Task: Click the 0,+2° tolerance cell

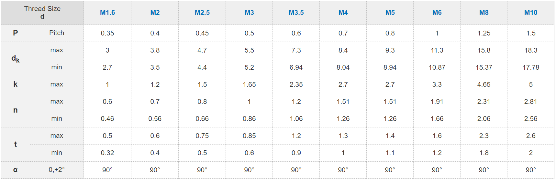Action: (x=57, y=170)
